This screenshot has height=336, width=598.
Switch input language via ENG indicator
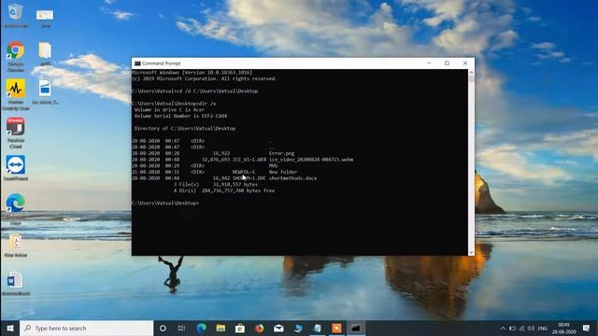tap(543, 329)
